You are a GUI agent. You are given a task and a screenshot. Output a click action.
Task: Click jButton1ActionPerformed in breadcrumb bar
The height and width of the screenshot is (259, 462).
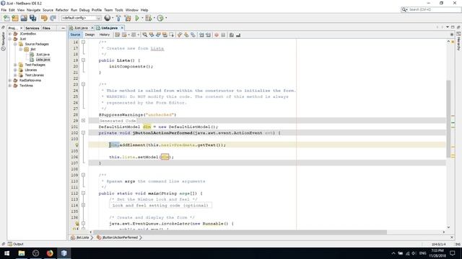120,237
